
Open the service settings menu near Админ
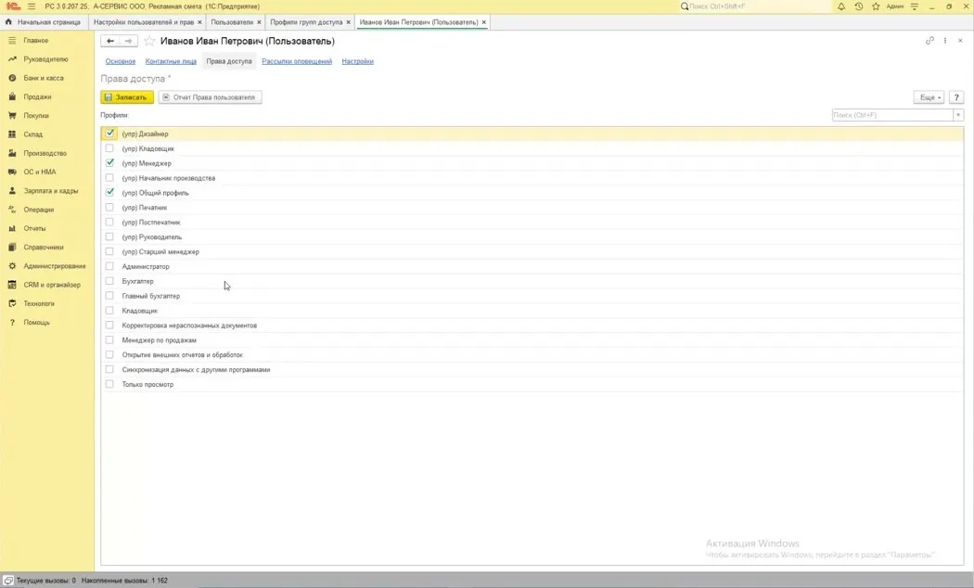click(x=915, y=6)
